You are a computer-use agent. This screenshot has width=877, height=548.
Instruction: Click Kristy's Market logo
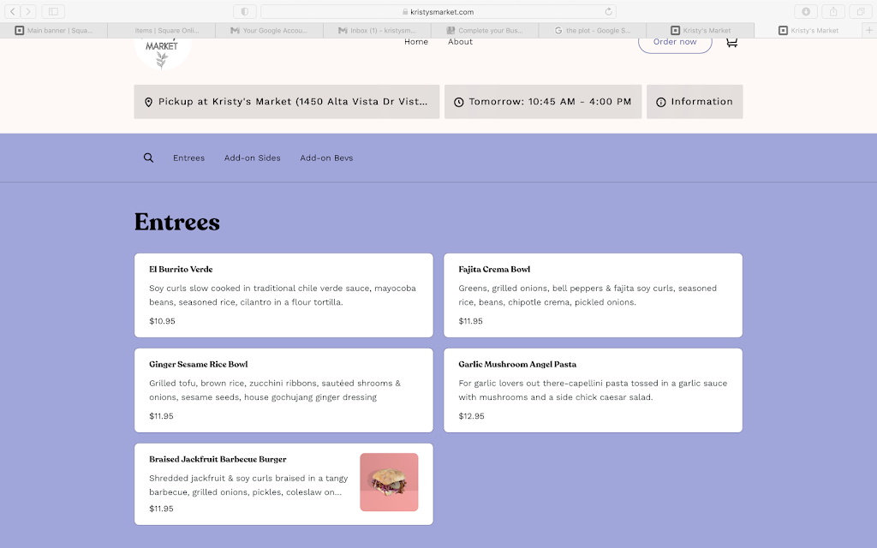pos(162,50)
